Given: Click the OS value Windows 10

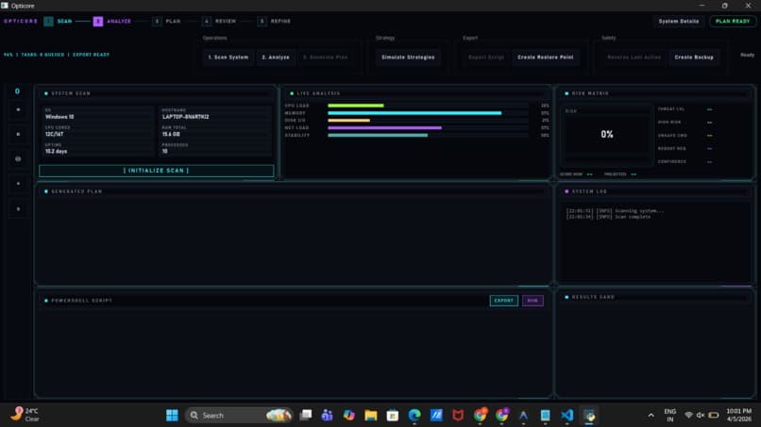Looking at the screenshot, I should point(59,117).
